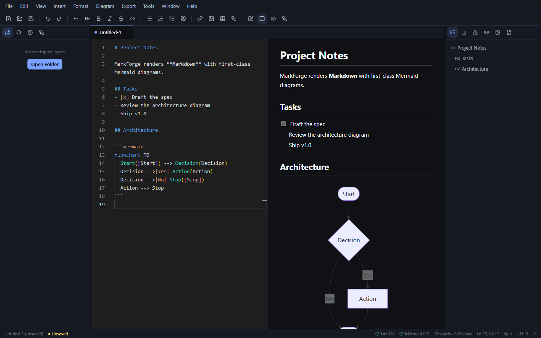541x338 pixels.
Task: Click the Split mode status entry
Action: tap(508, 334)
